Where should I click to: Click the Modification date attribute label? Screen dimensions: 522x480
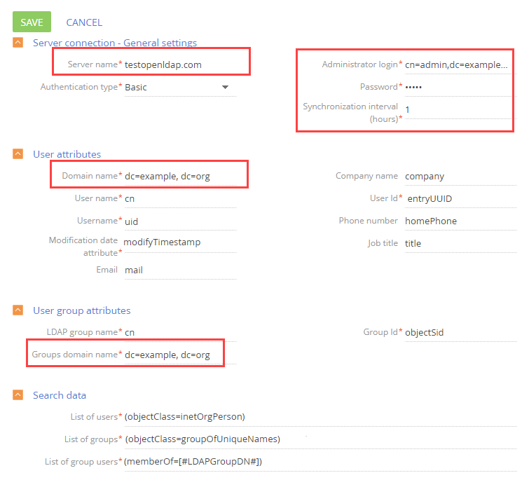tap(83, 247)
